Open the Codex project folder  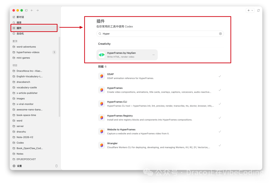[35, 143]
